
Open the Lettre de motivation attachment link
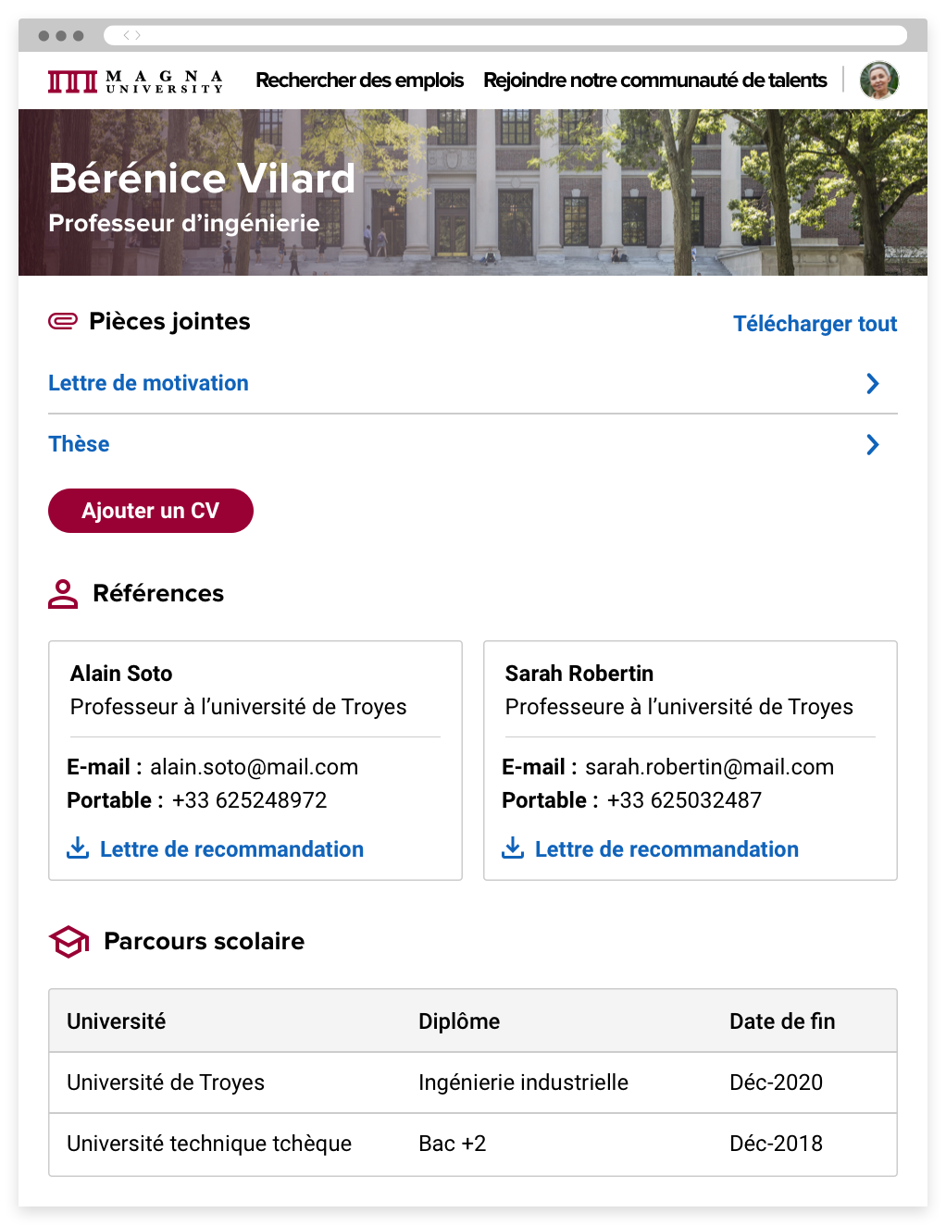[148, 383]
